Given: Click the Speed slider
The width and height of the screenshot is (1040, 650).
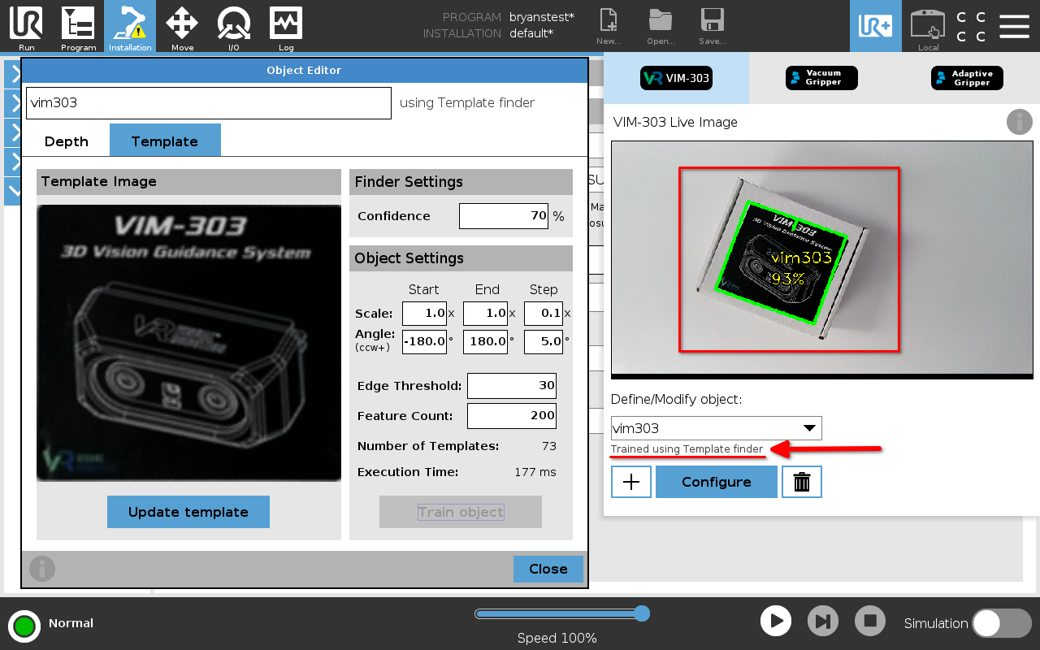Looking at the screenshot, I should point(562,613).
